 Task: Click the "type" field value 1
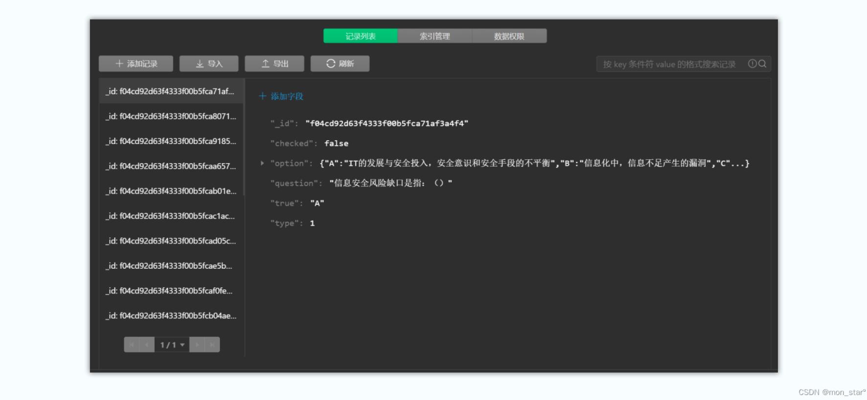(x=312, y=223)
